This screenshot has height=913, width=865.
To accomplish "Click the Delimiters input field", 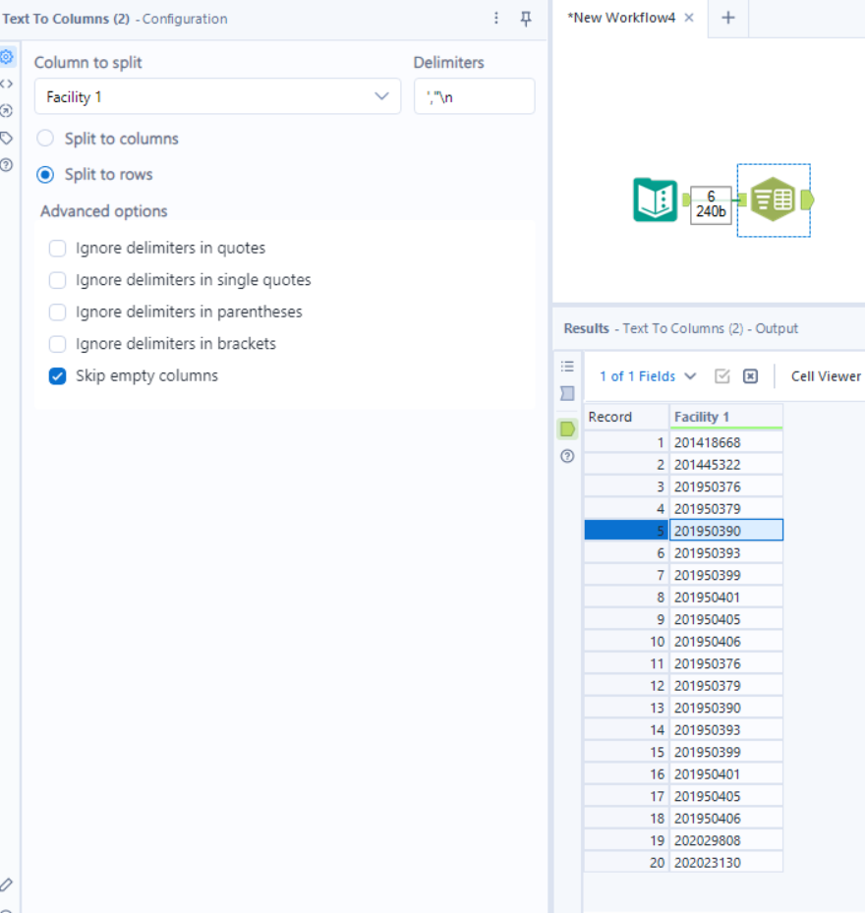I will click(474, 96).
